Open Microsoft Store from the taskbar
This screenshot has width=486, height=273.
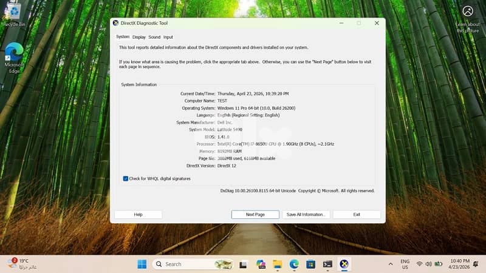click(310, 264)
